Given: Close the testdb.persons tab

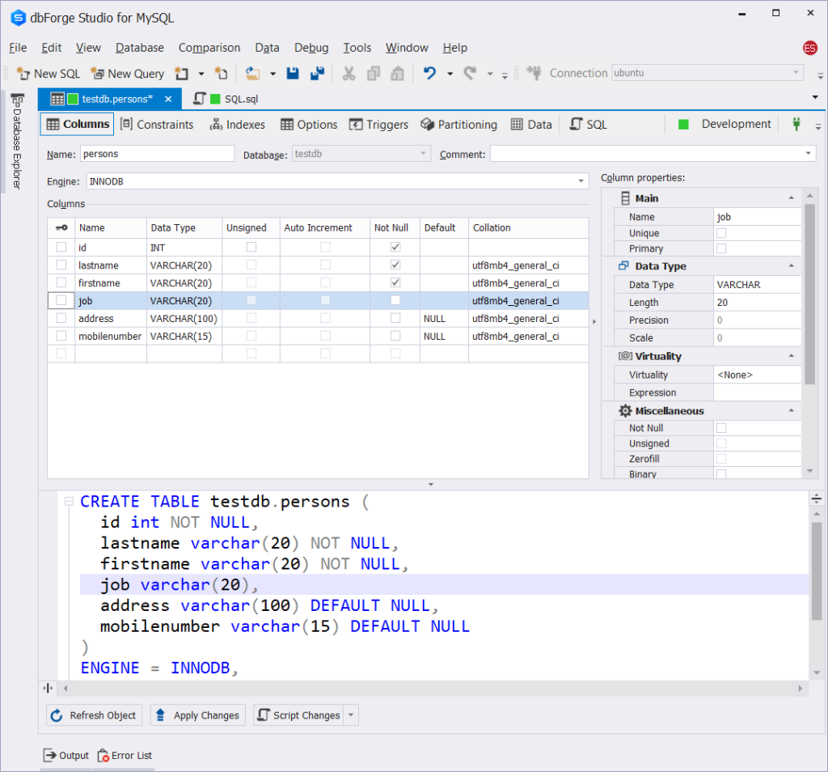Looking at the screenshot, I should pyautogui.click(x=168, y=99).
